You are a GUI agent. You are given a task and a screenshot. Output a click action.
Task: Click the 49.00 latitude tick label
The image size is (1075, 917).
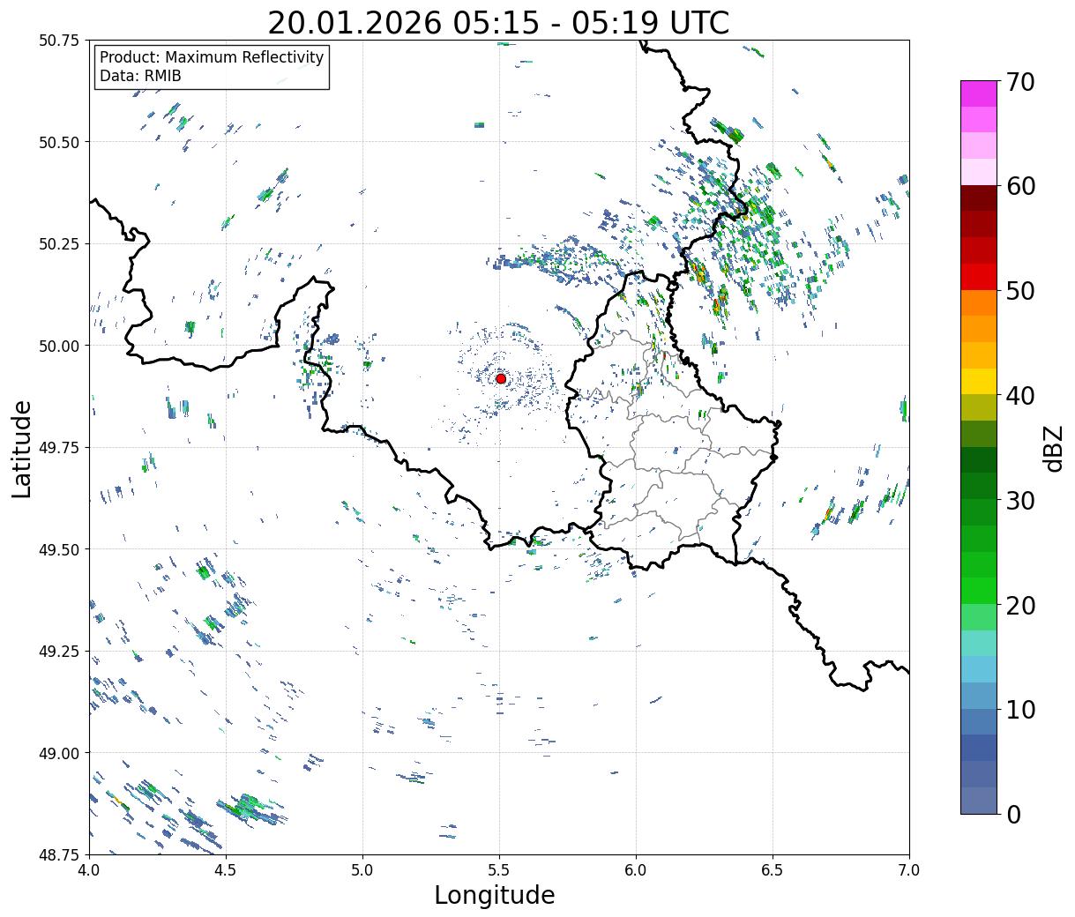pos(59,753)
